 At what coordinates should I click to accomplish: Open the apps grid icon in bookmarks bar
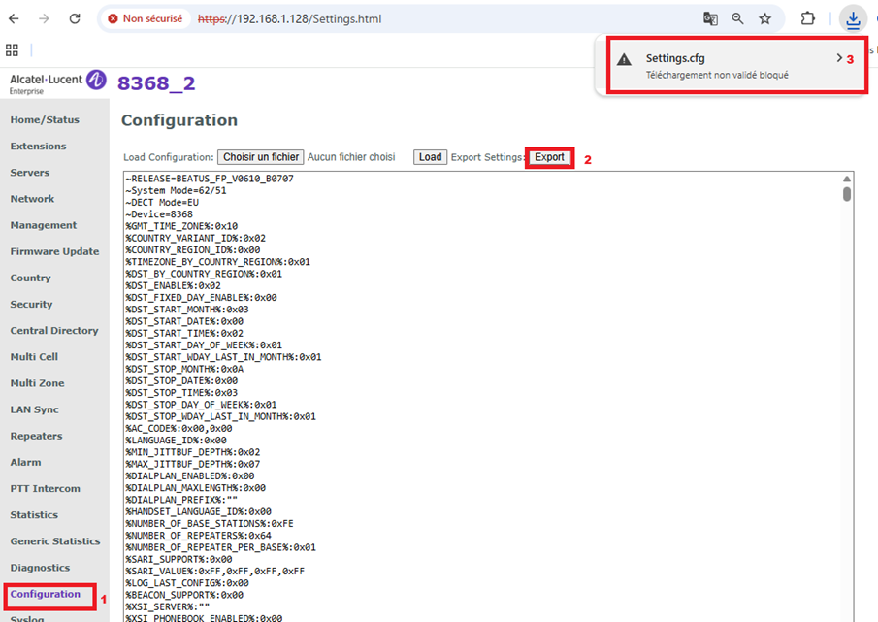click(x=13, y=49)
